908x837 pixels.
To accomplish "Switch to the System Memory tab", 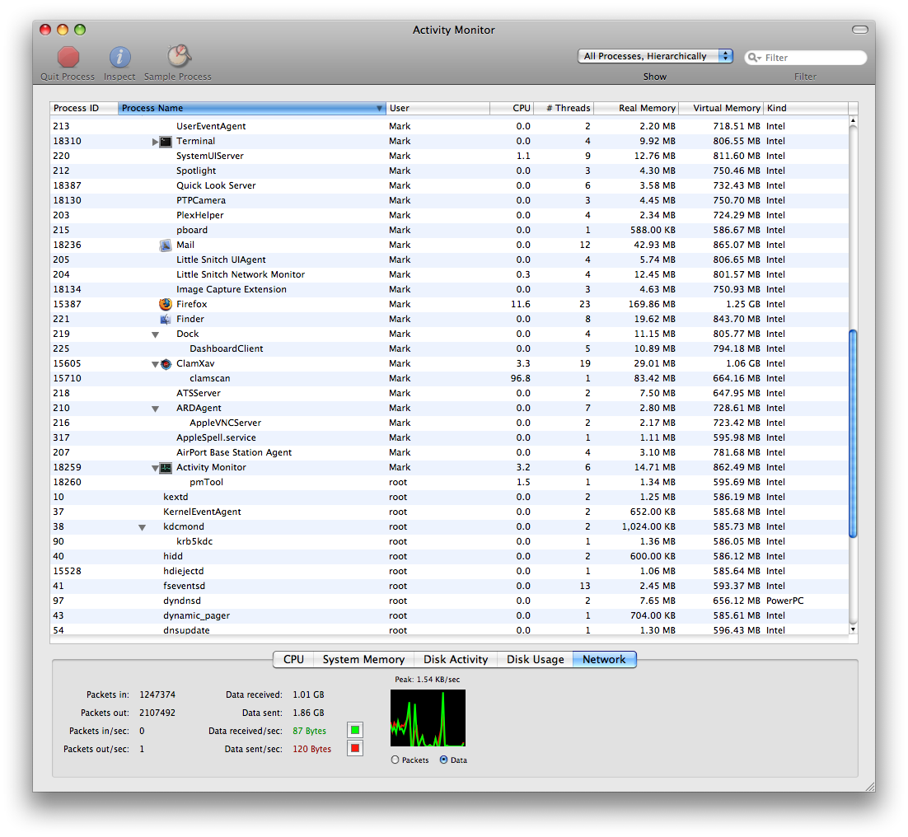I will pos(363,659).
